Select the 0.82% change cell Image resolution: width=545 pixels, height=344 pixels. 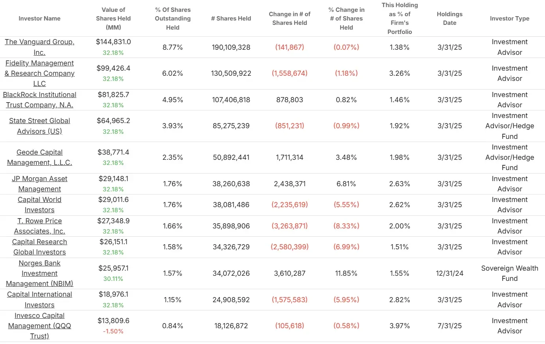pyautogui.click(x=346, y=100)
